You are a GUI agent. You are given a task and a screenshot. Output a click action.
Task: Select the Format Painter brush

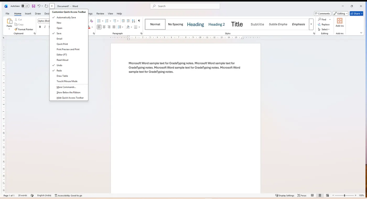coord(24,29)
